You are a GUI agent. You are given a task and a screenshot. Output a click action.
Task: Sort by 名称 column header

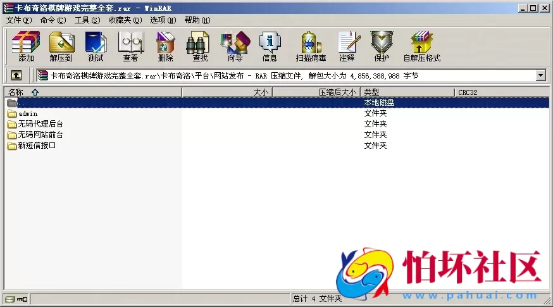93,92
